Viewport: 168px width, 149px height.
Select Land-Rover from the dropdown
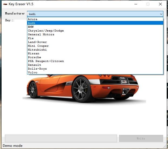[x=37, y=42]
